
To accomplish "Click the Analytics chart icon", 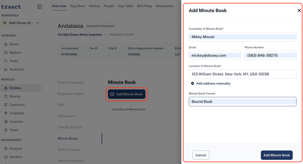I will point(6,69).
